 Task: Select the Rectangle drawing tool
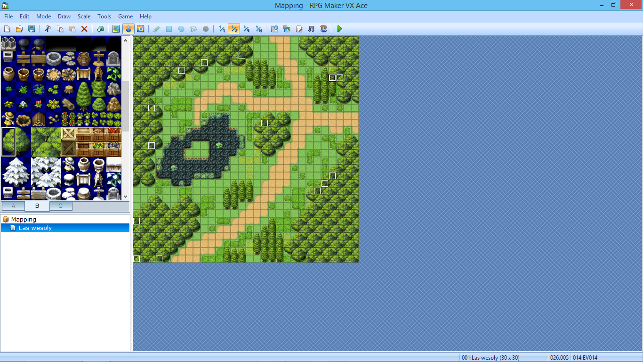tap(169, 29)
